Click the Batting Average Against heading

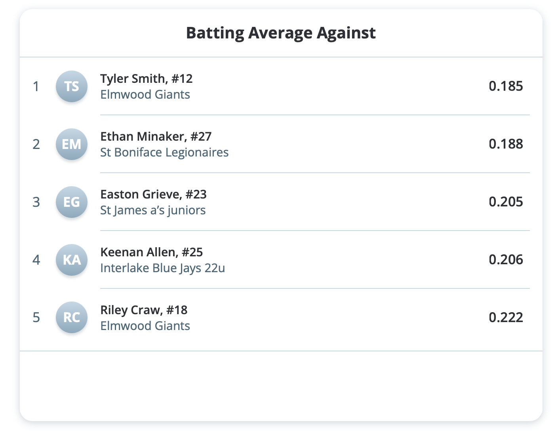(x=281, y=33)
